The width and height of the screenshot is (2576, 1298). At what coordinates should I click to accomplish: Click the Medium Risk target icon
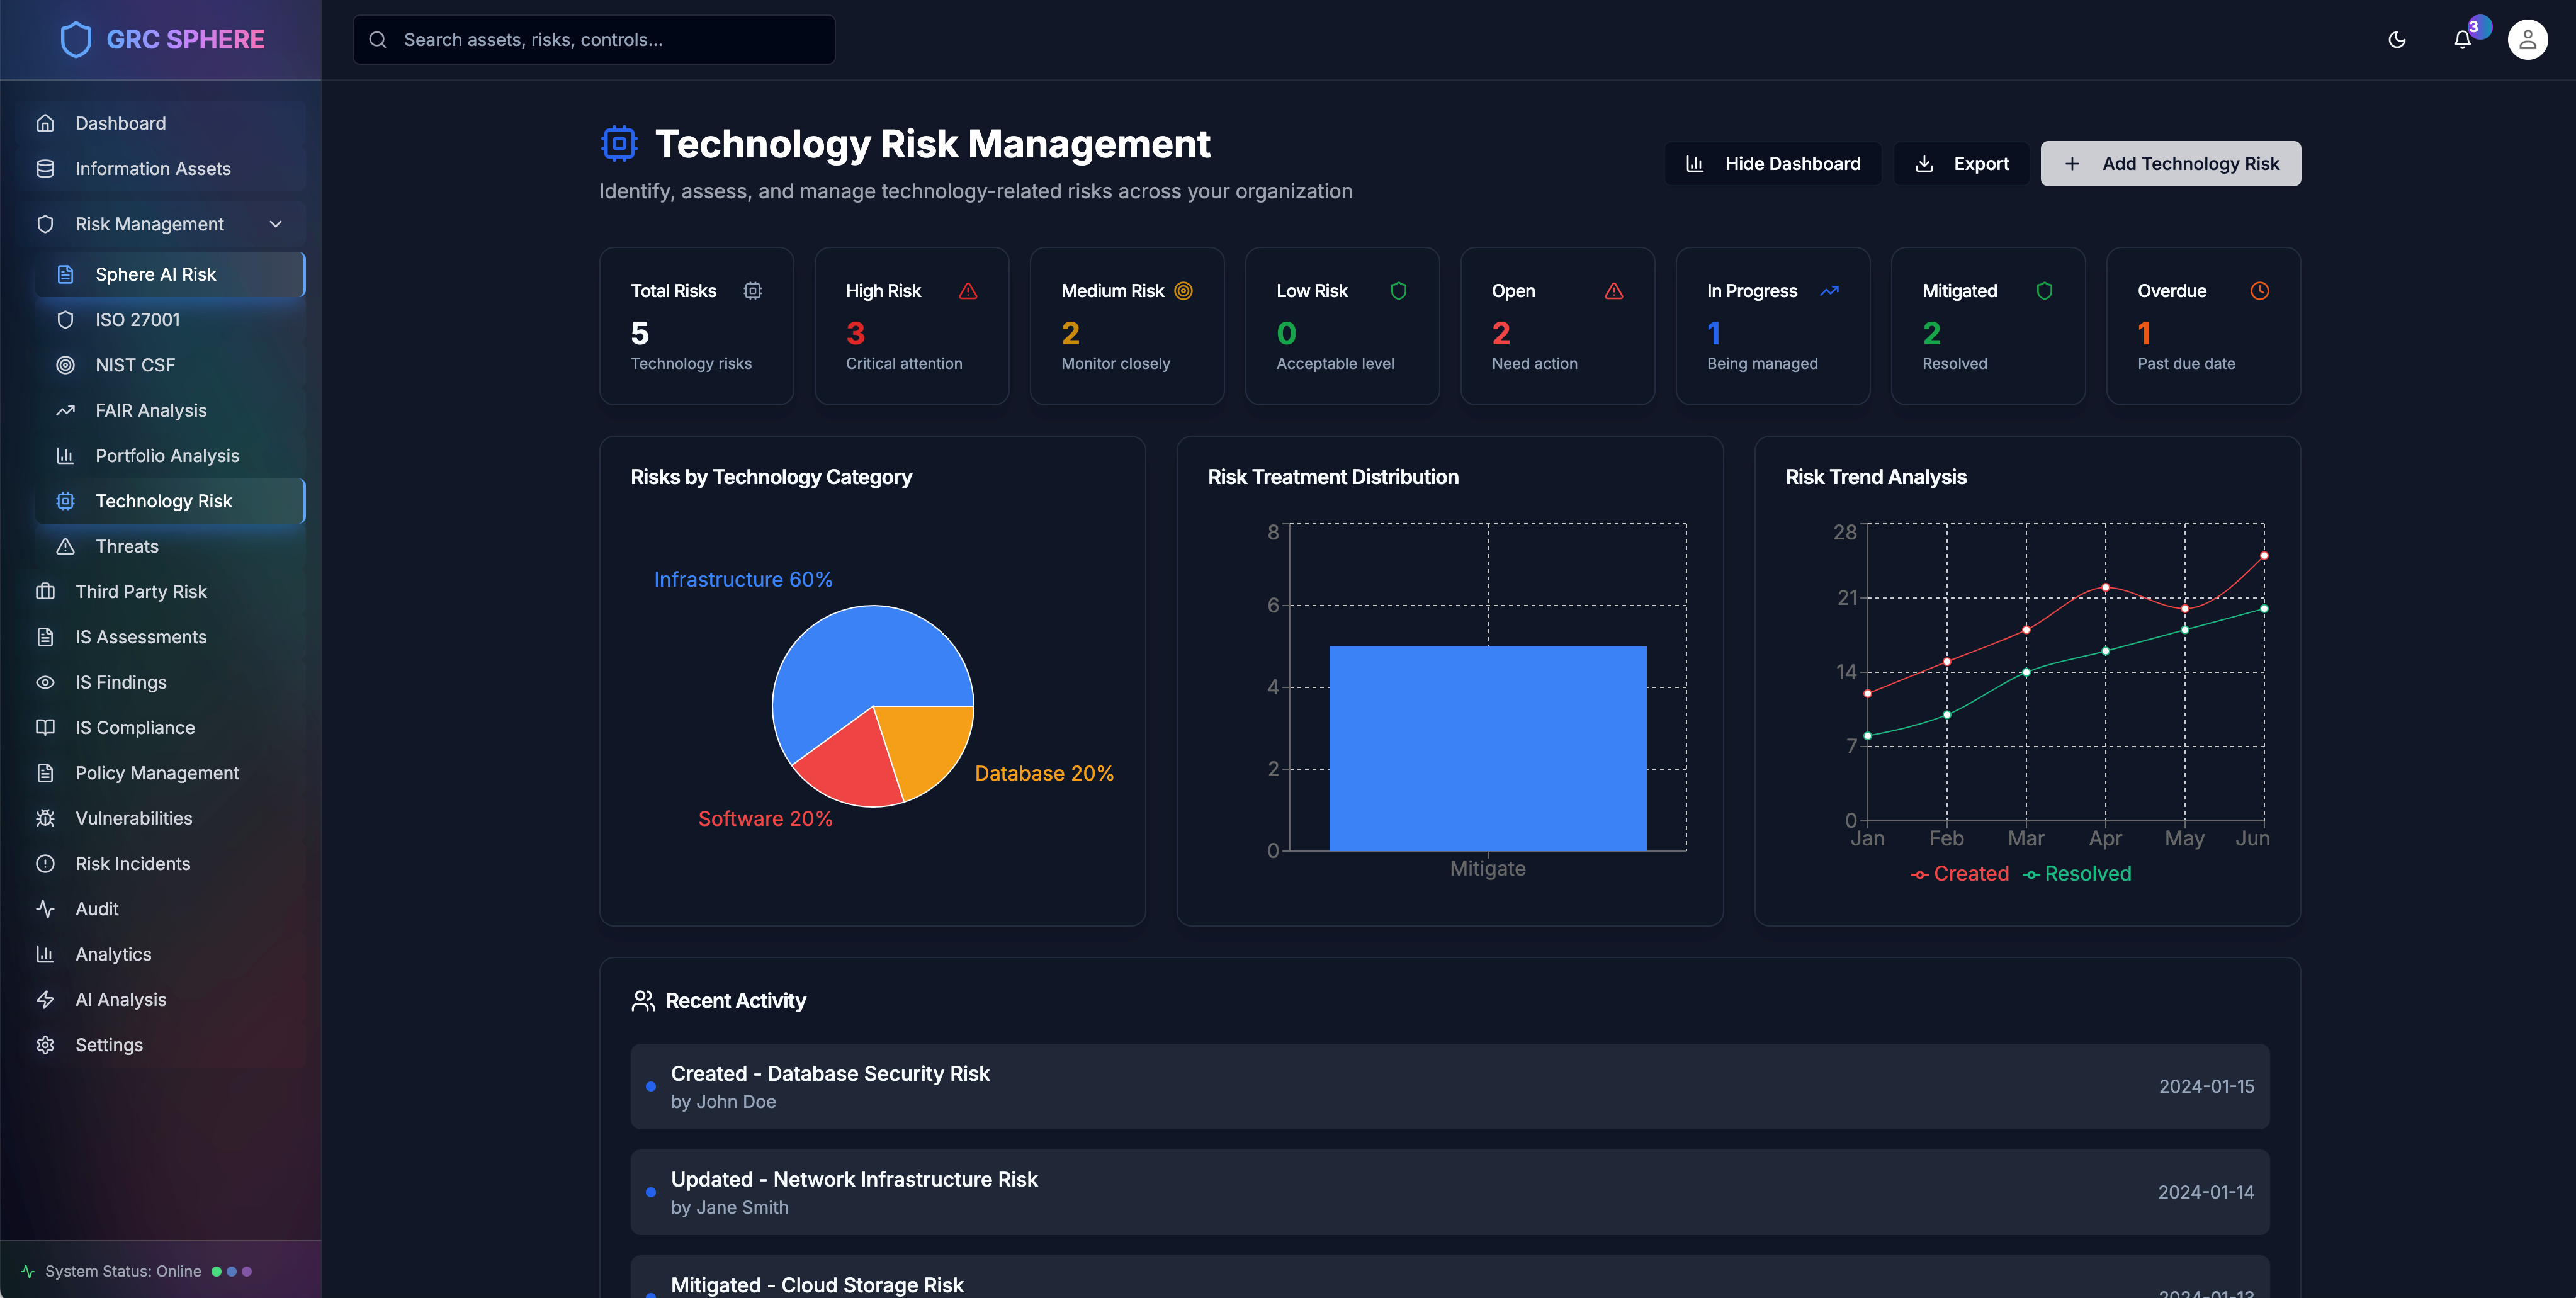coord(1183,291)
